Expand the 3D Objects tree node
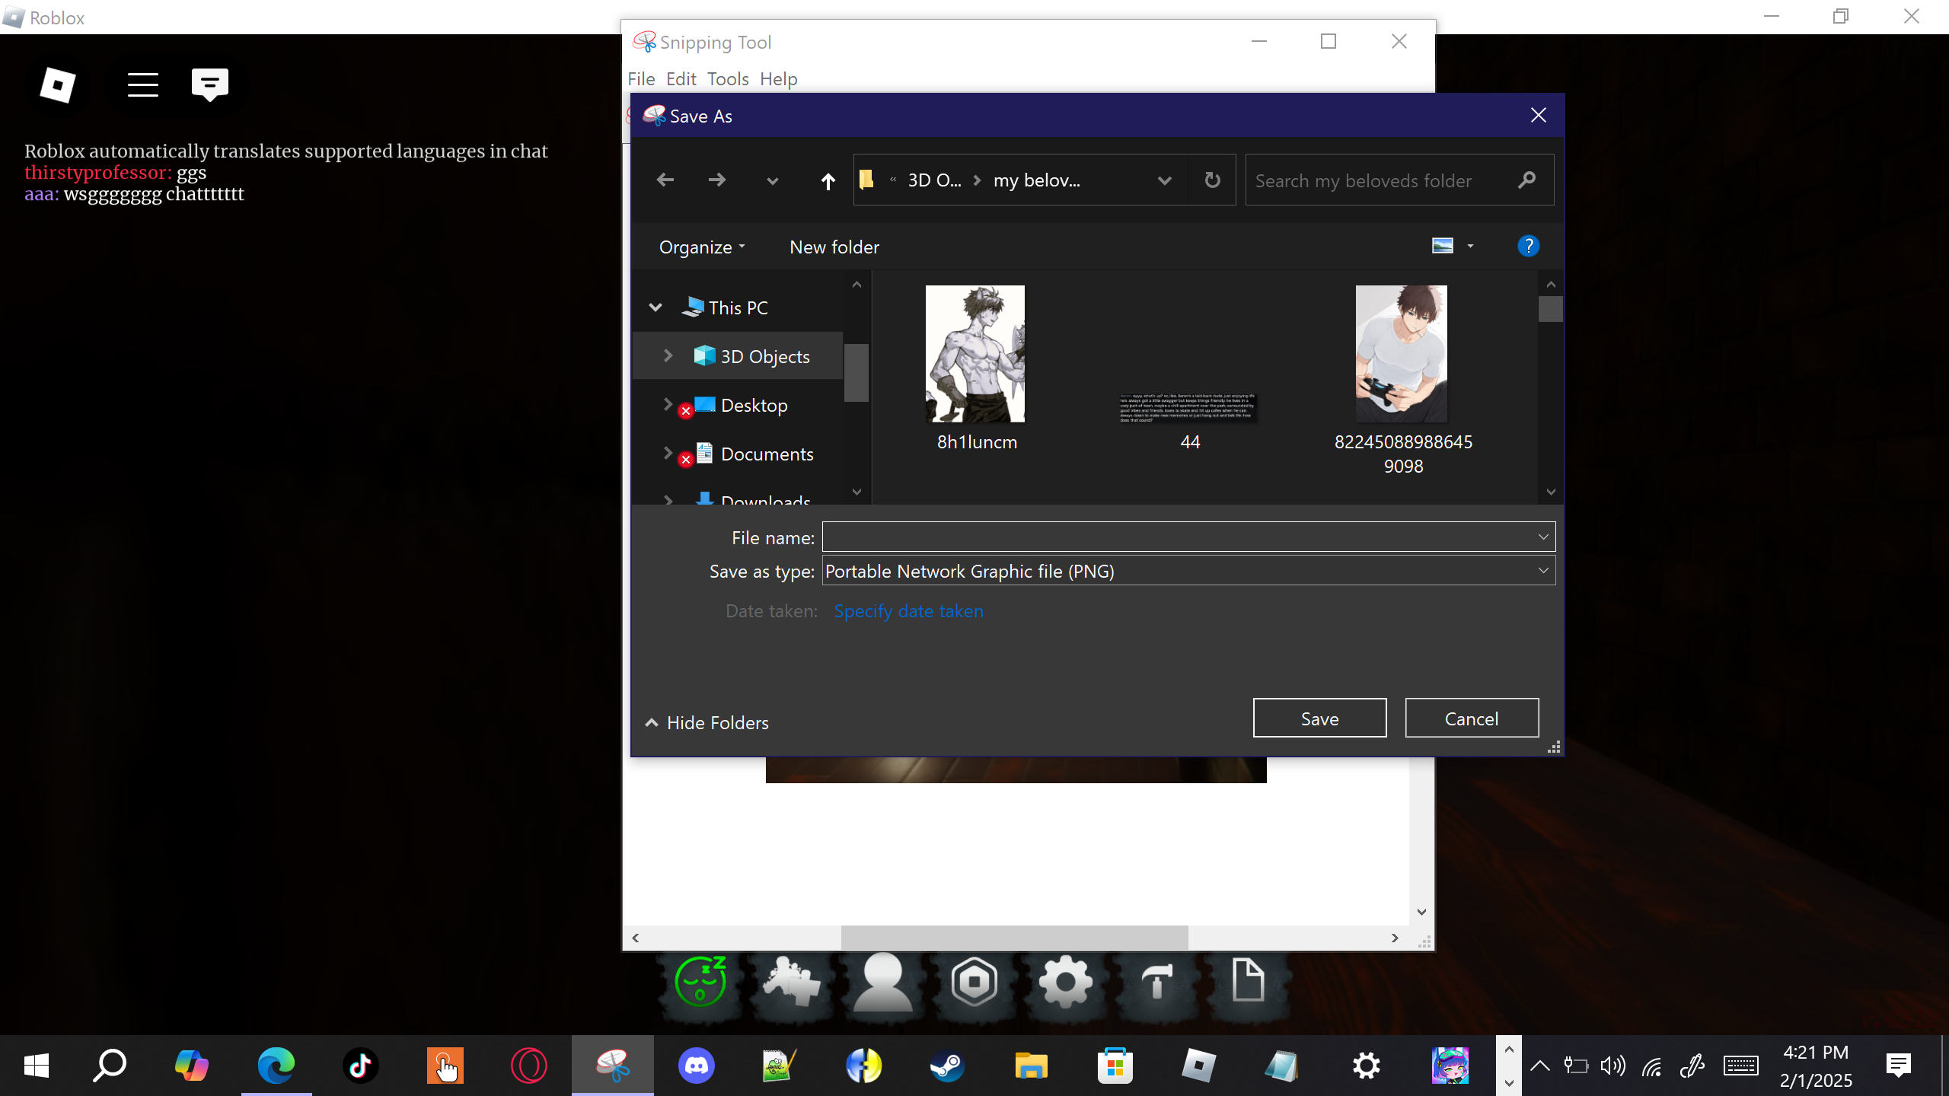The height and width of the screenshot is (1096, 1949). tap(668, 355)
